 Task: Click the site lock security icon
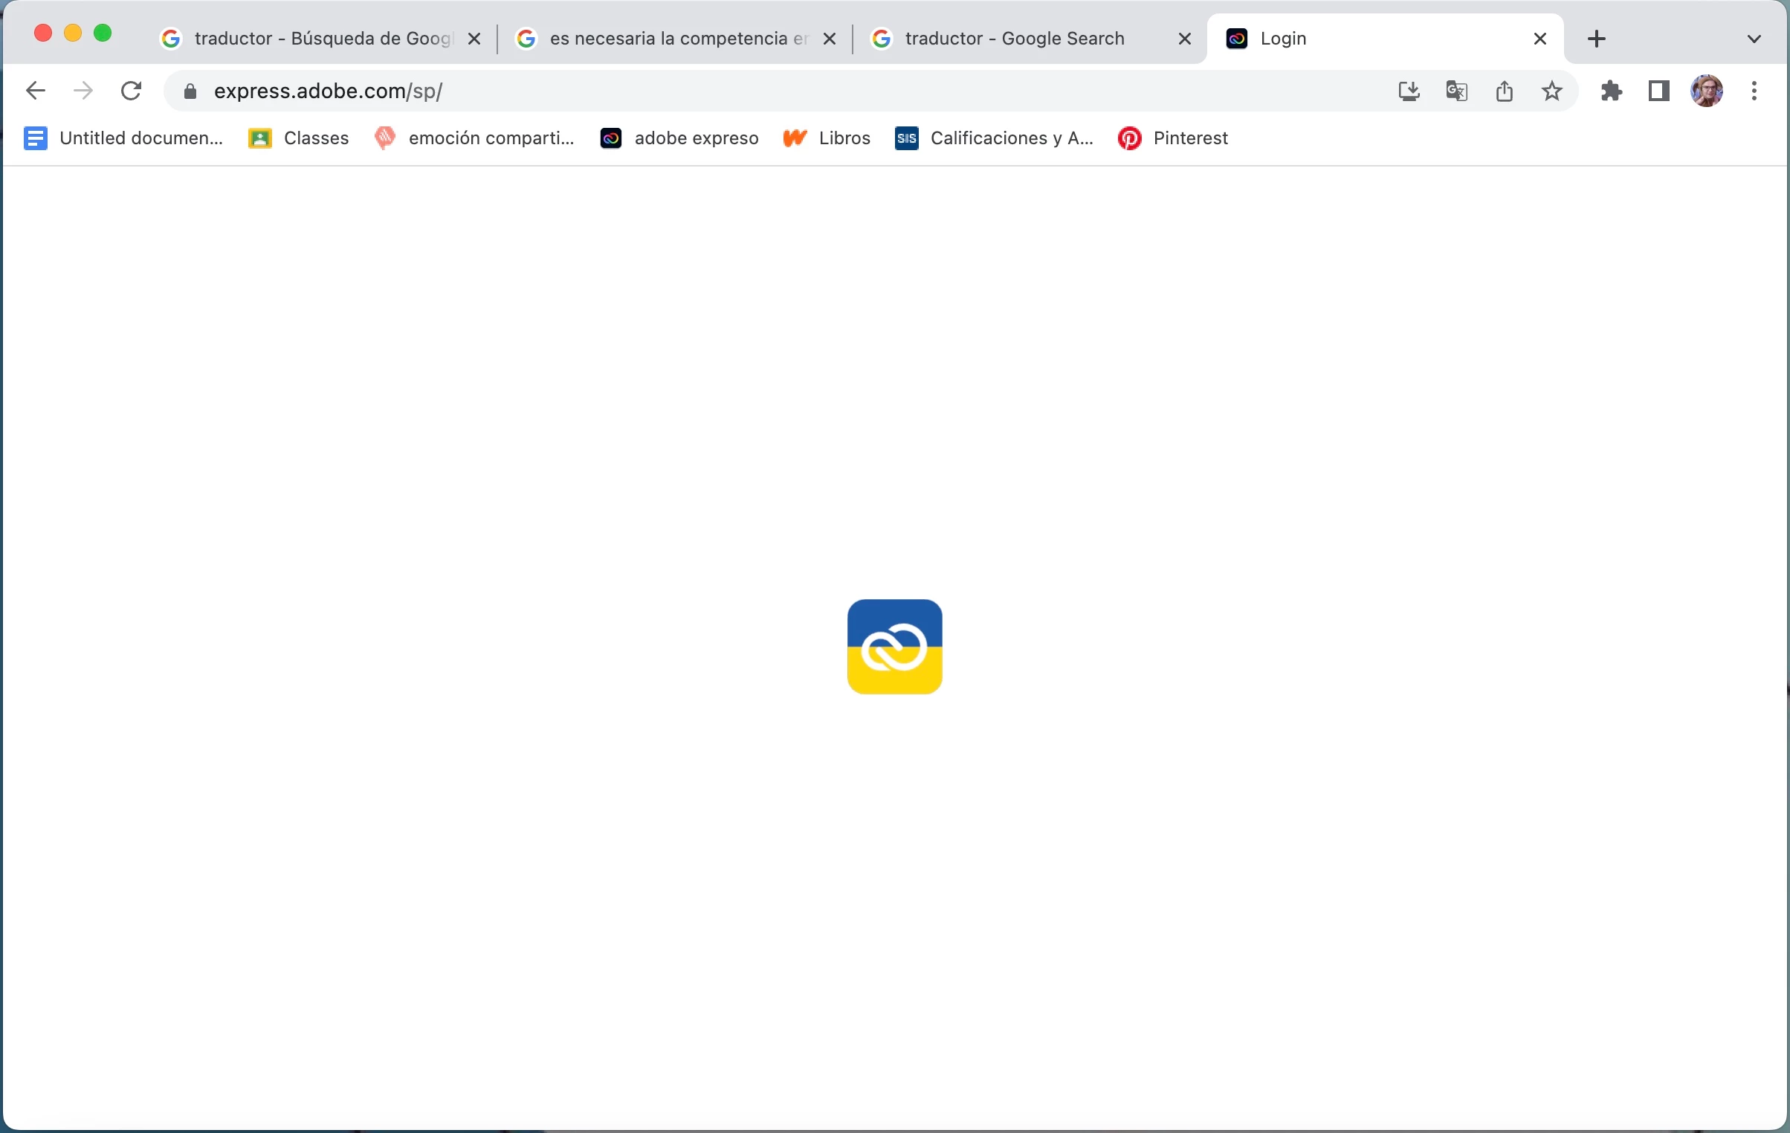[x=190, y=91]
